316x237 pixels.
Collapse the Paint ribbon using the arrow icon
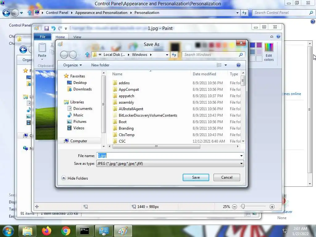click(272, 37)
